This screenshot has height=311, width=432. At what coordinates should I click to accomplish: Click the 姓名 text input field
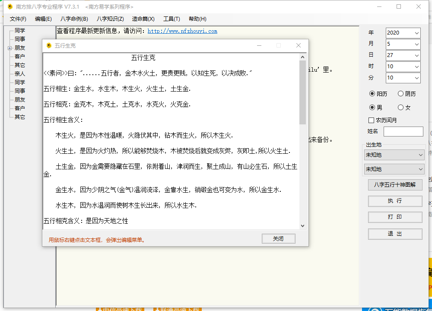tap(403, 132)
